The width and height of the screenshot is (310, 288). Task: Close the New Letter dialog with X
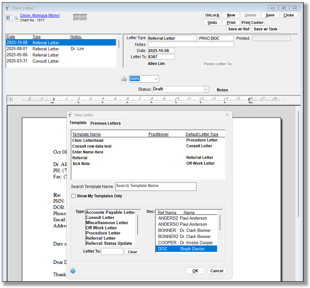pos(227,115)
